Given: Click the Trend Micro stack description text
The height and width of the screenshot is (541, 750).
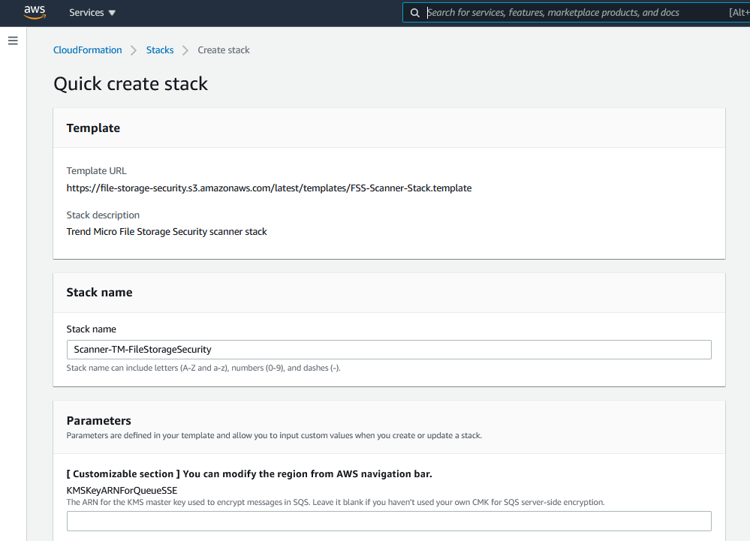Looking at the screenshot, I should coord(167,232).
